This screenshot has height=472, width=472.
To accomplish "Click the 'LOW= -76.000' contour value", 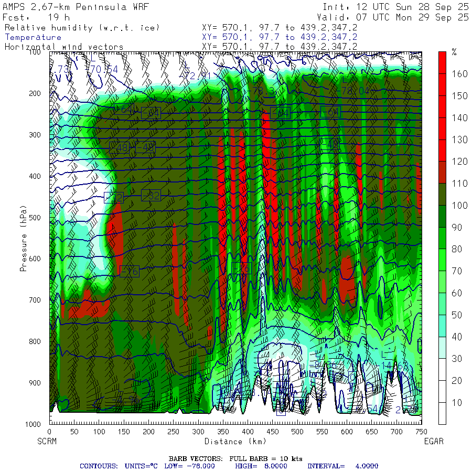I will pyautogui.click(x=190, y=466).
